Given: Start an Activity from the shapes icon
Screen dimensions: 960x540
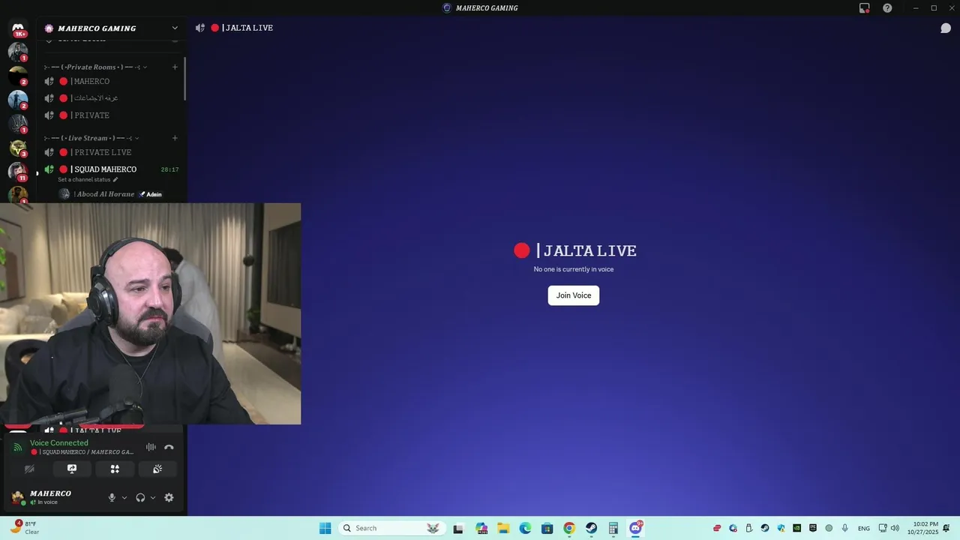Looking at the screenshot, I should pyautogui.click(x=115, y=469).
